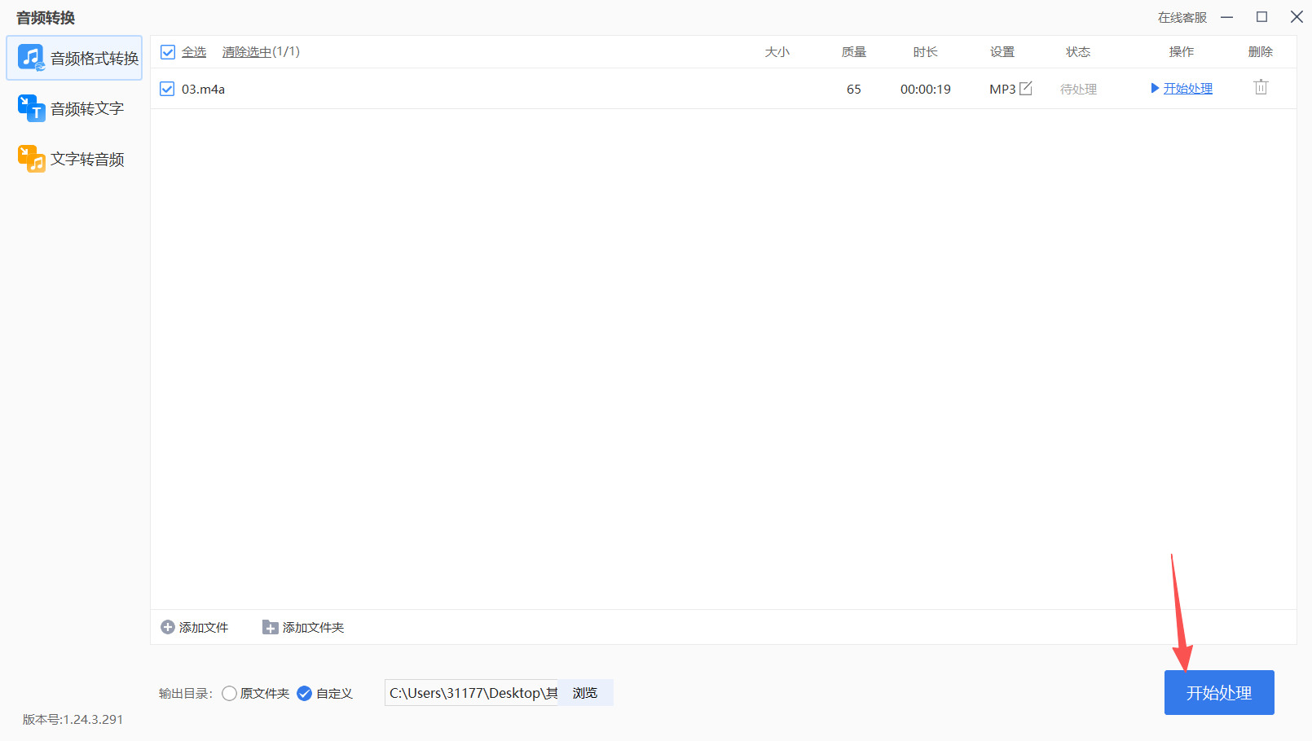This screenshot has width=1312, height=741.
Task: Click the big blue 开始处理 button
Action: [x=1219, y=692]
